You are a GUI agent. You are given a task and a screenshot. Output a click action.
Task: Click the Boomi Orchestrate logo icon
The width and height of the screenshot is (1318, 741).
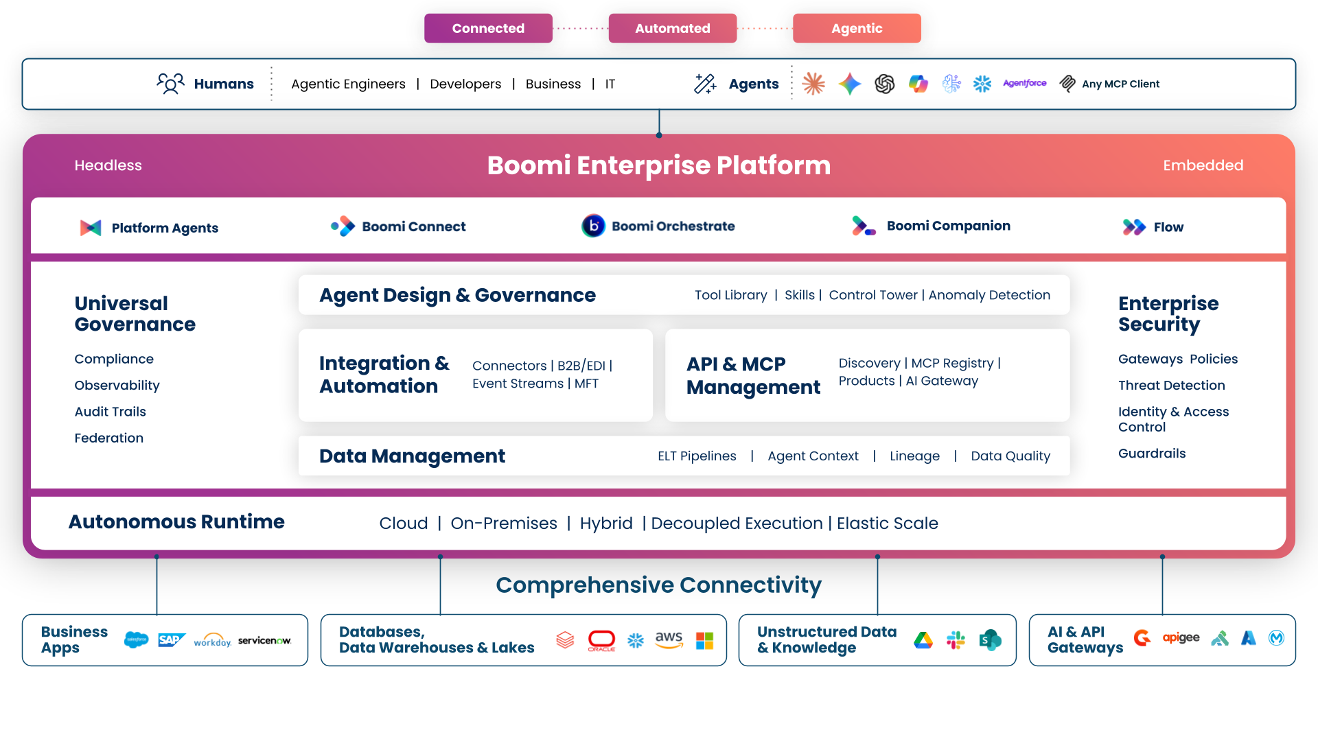click(594, 226)
